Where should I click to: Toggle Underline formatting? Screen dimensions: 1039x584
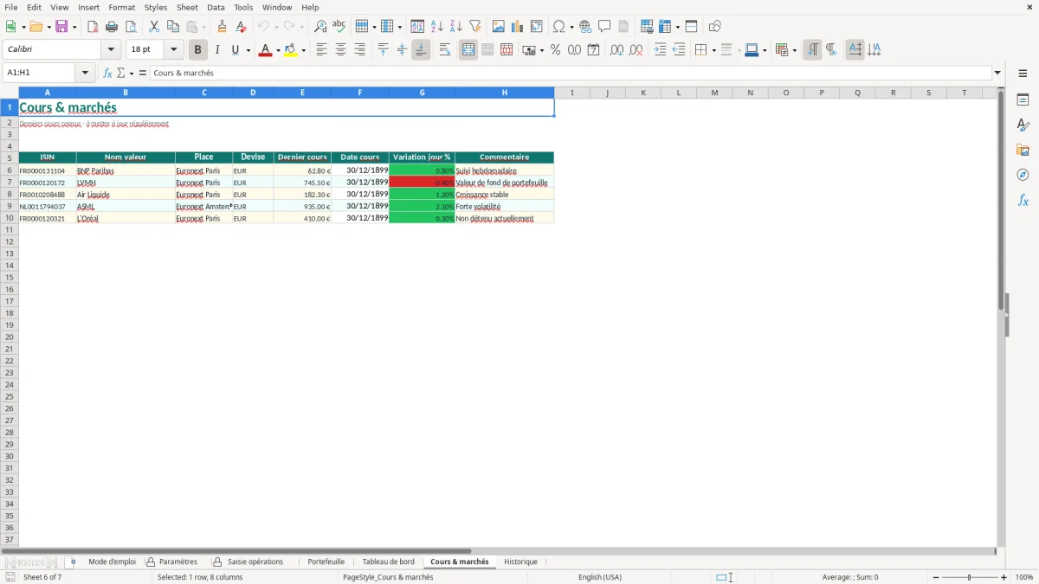point(235,50)
